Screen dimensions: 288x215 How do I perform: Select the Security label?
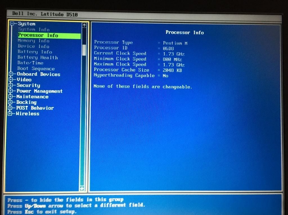(28, 86)
